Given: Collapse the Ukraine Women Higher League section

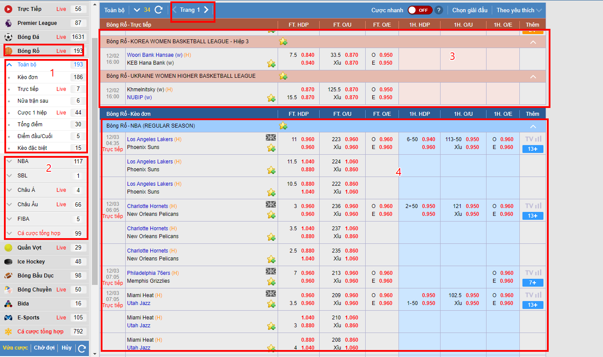Looking at the screenshot, I should click(x=533, y=76).
